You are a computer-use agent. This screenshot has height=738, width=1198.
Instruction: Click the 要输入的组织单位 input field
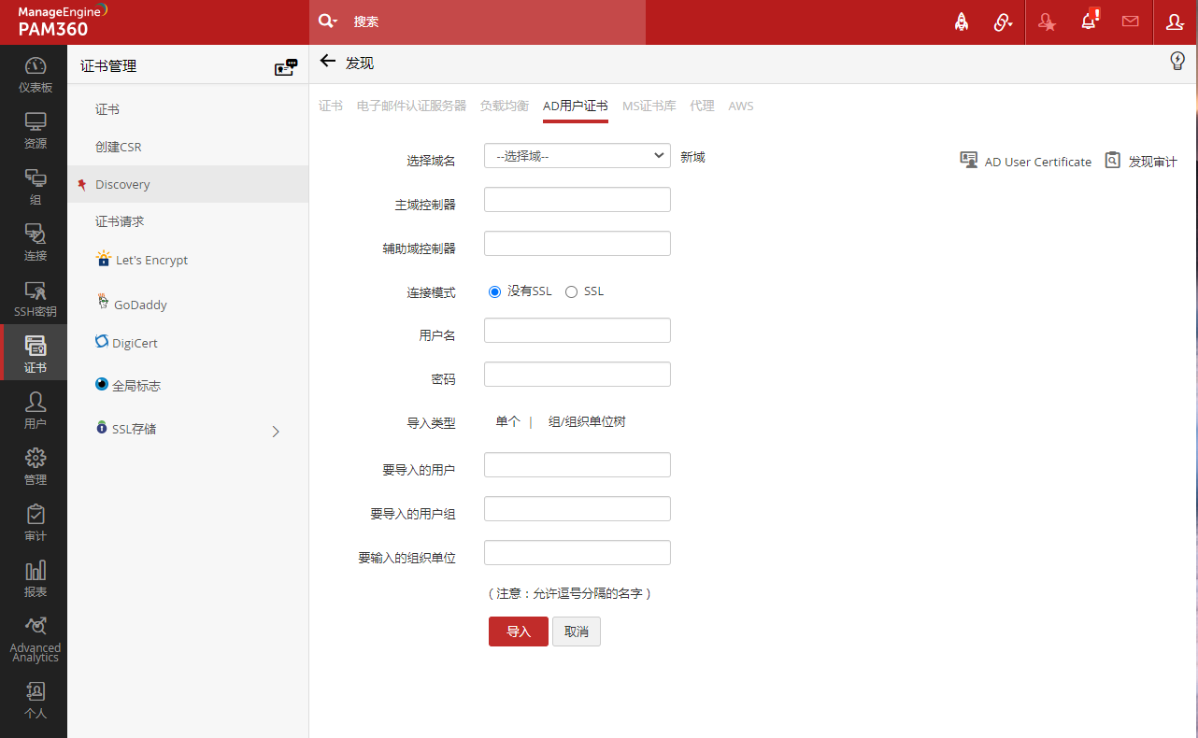click(x=578, y=553)
